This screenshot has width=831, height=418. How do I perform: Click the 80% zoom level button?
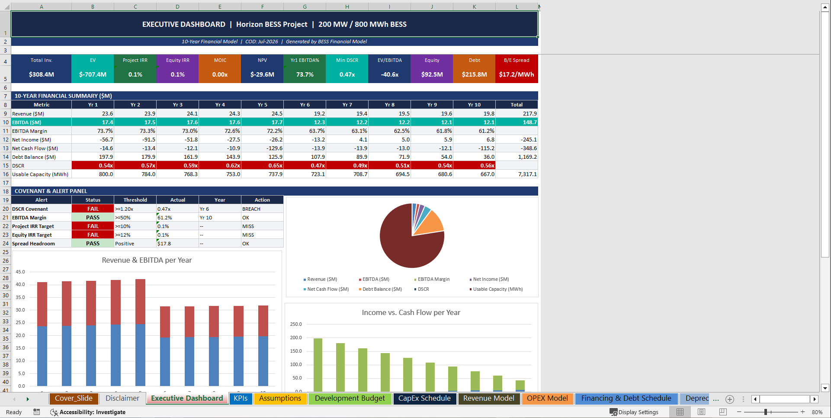pos(817,412)
